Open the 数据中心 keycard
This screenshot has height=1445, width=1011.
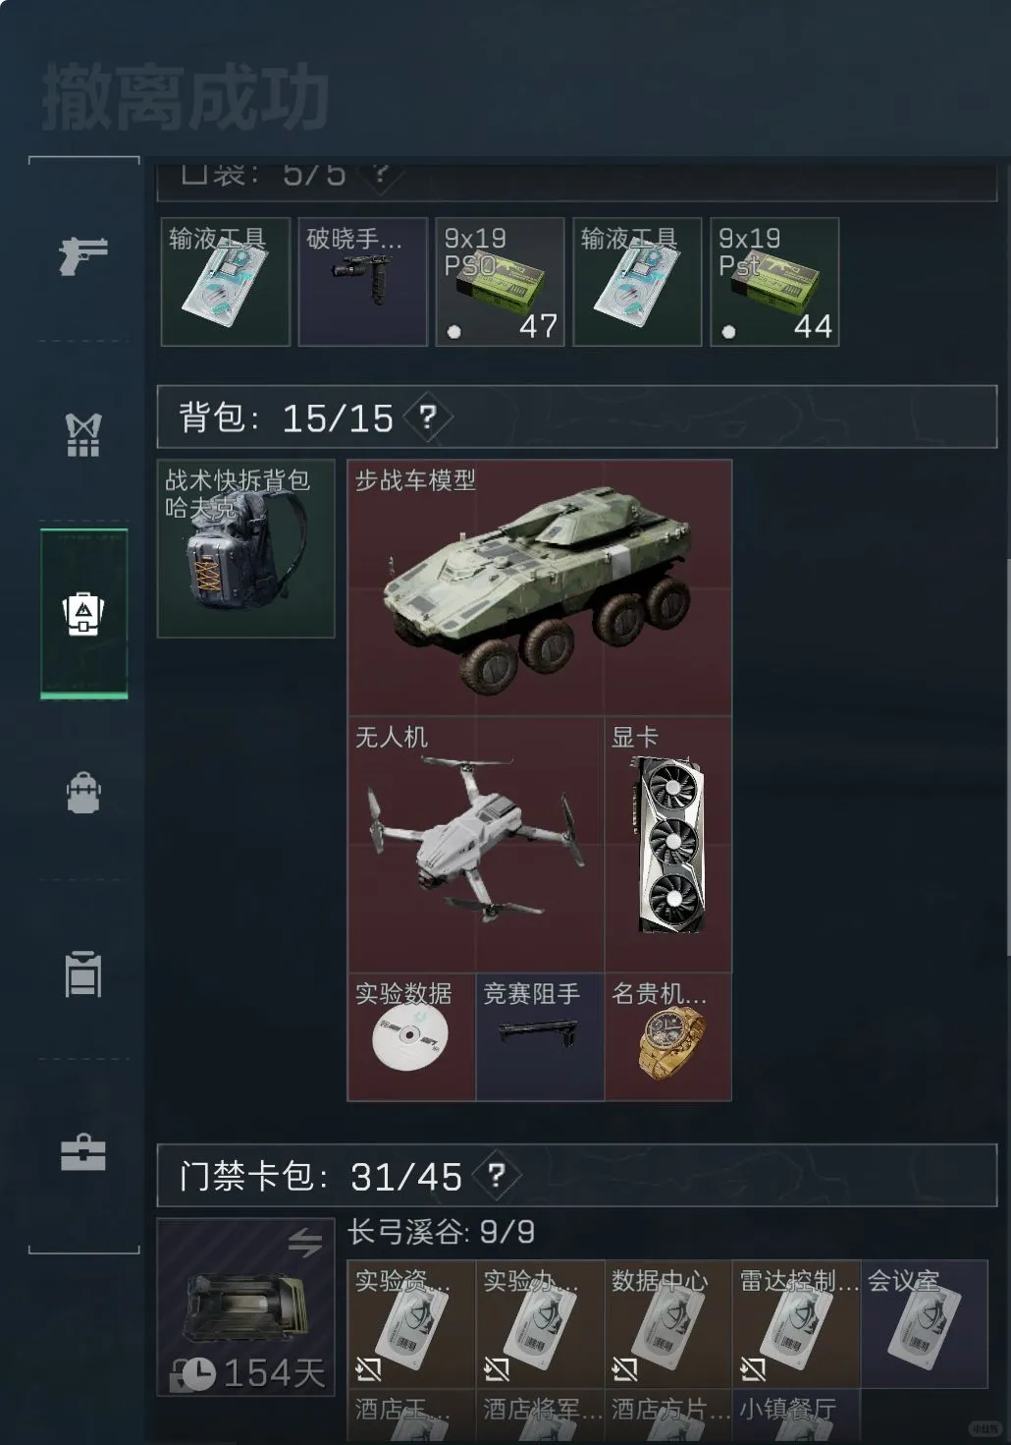pyautogui.click(x=668, y=1324)
